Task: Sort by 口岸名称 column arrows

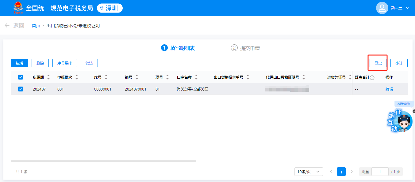Action: tap(196, 77)
